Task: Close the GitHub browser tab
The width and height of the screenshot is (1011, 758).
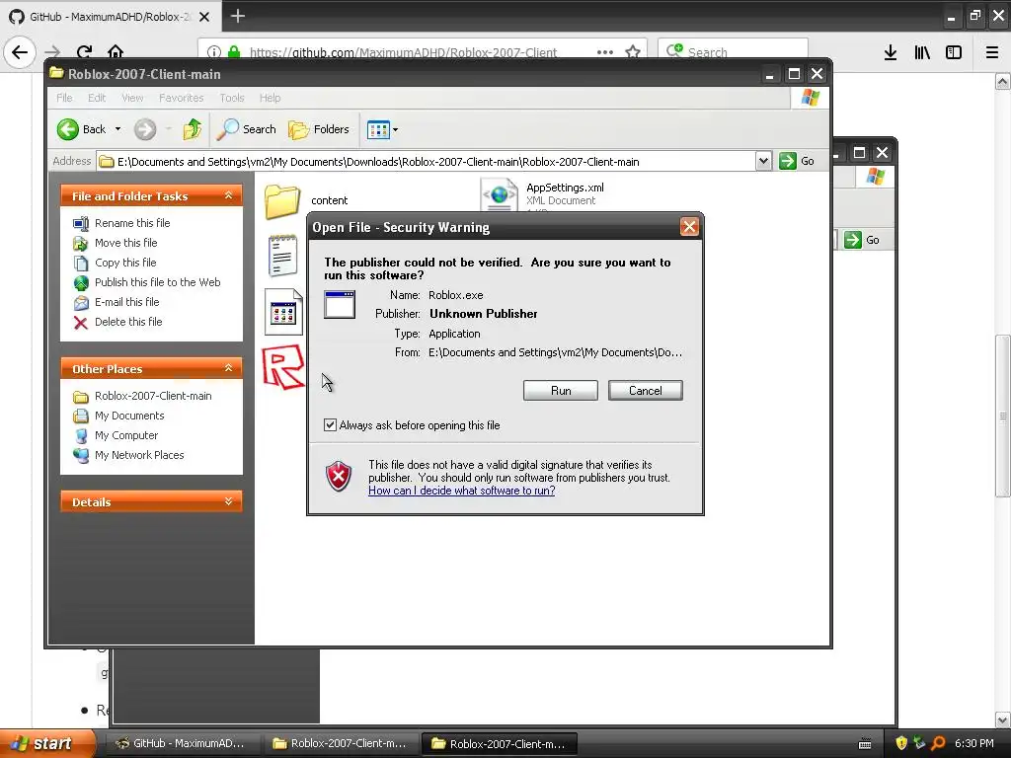Action: [x=204, y=17]
